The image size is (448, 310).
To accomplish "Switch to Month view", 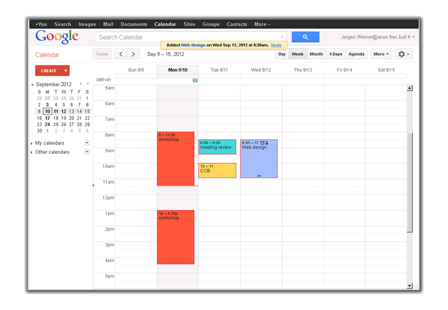I will click(x=316, y=54).
